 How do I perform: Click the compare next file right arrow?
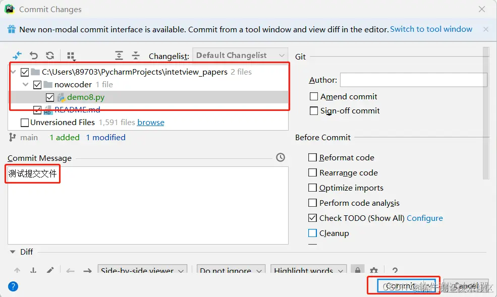[x=87, y=270]
